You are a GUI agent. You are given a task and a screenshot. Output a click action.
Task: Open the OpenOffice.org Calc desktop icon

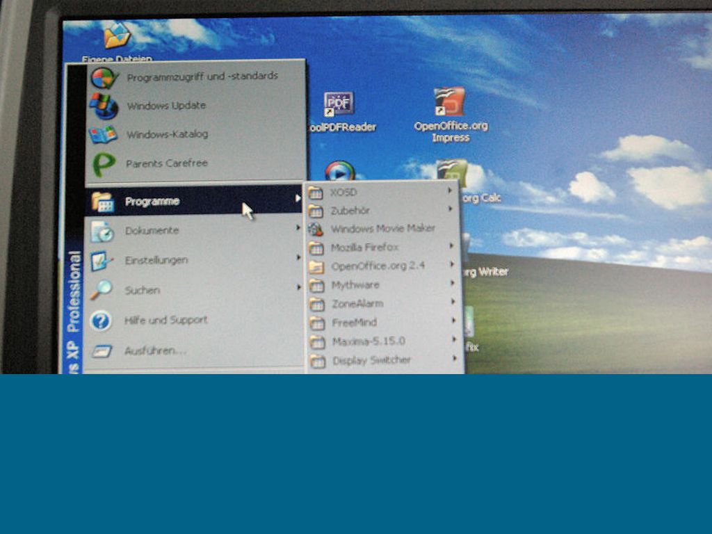pyautogui.click(x=452, y=174)
